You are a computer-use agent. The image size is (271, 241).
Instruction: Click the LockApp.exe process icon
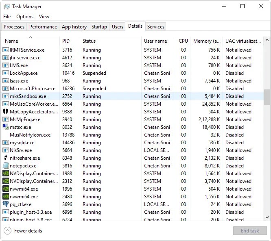(x=6, y=73)
